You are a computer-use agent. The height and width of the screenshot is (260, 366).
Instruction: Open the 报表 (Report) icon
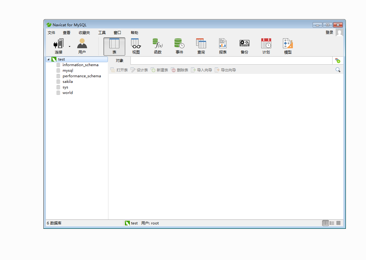tap(223, 46)
